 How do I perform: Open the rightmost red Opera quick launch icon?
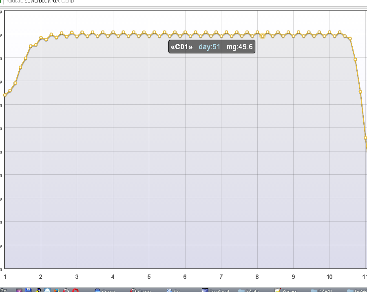[x=75, y=290]
